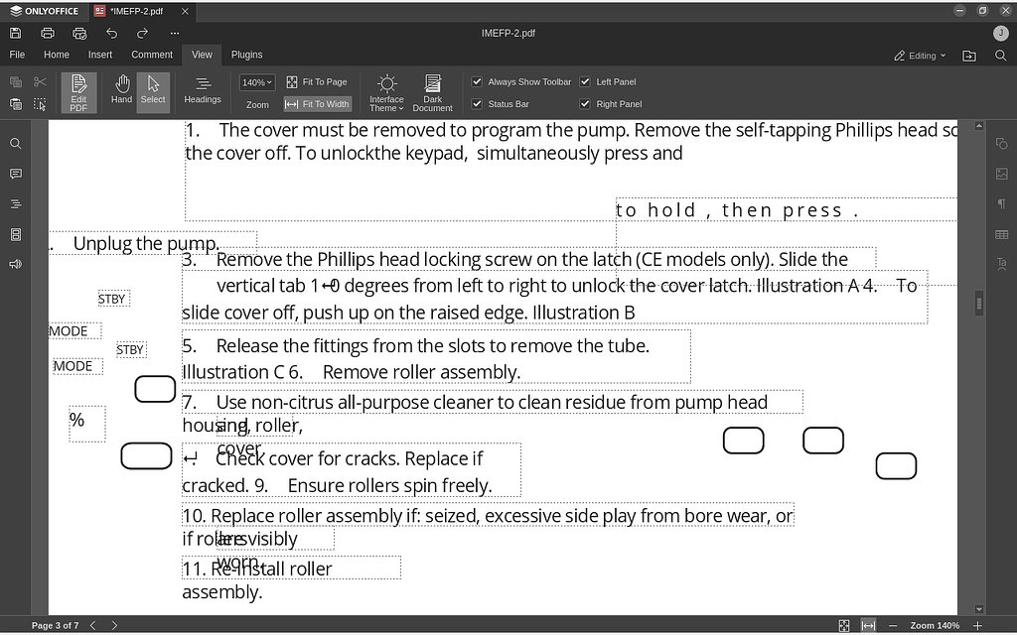Viewport: 1017px width, 635px height.
Task: Open the zoom percentage dropdown
Action: [255, 81]
